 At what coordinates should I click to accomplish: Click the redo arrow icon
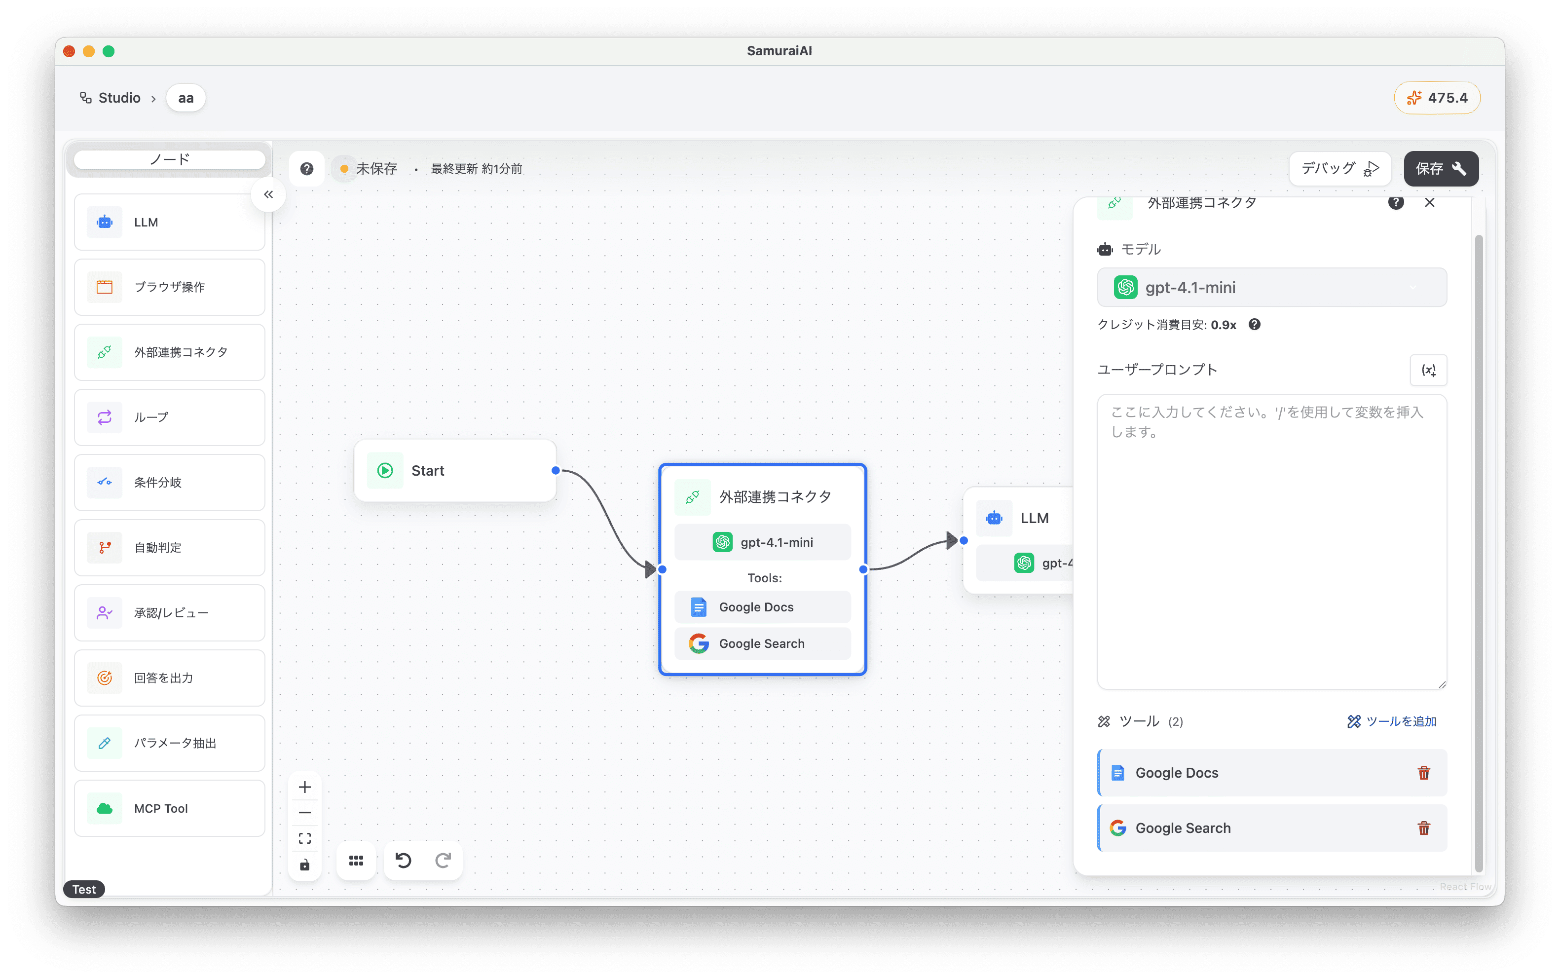(443, 861)
